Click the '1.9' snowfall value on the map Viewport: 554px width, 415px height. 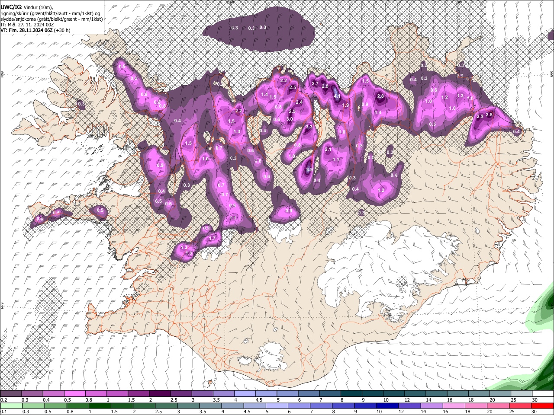click(x=345, y=105)
